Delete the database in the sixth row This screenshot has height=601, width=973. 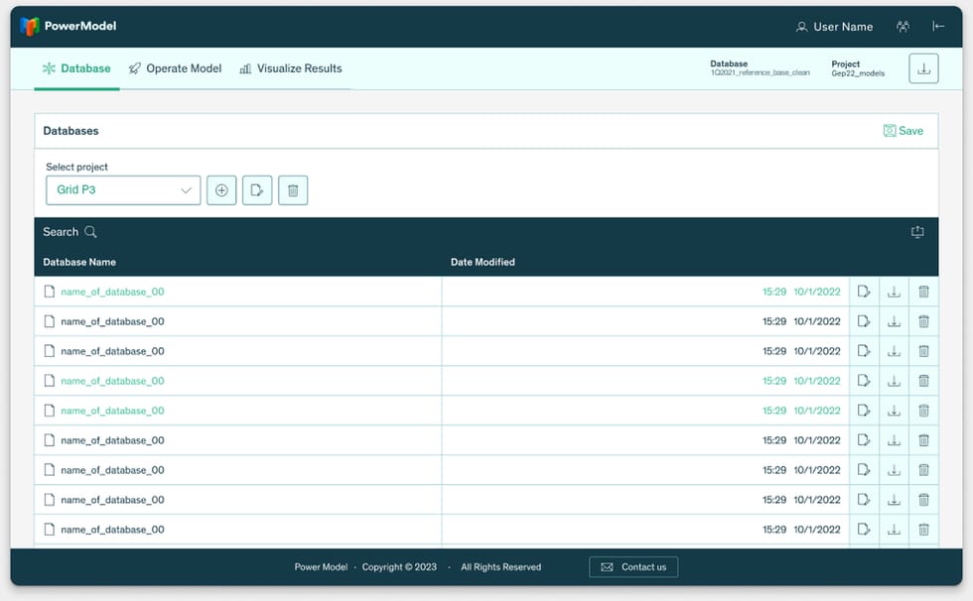click(x=923, y=440)
